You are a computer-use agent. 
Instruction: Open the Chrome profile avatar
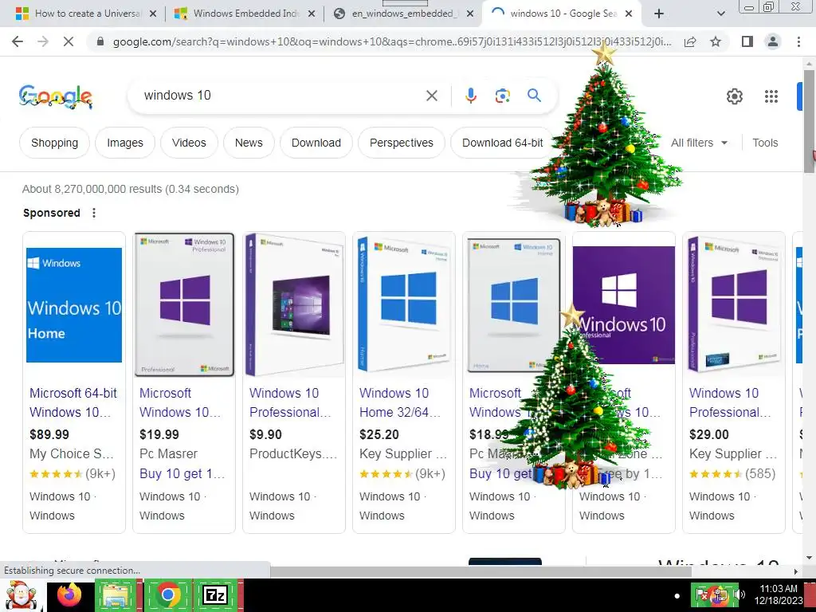click(773, 41)
